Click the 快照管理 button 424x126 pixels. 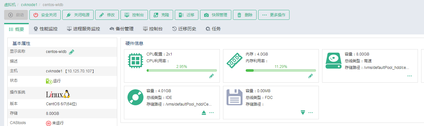[216, 15]
